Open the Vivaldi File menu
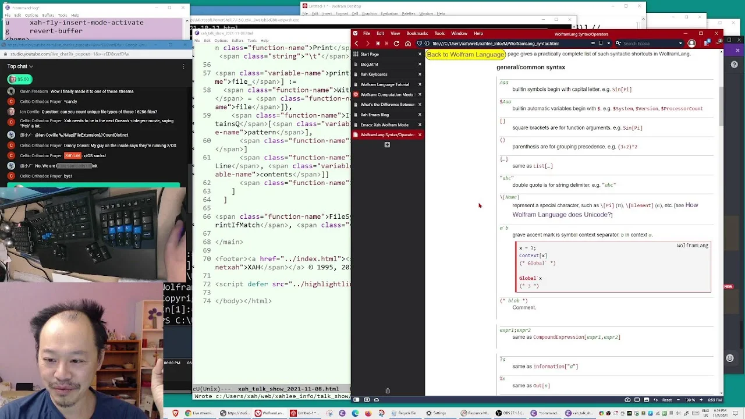The height and width of the screenshot is (419, 745). [367, 33]
